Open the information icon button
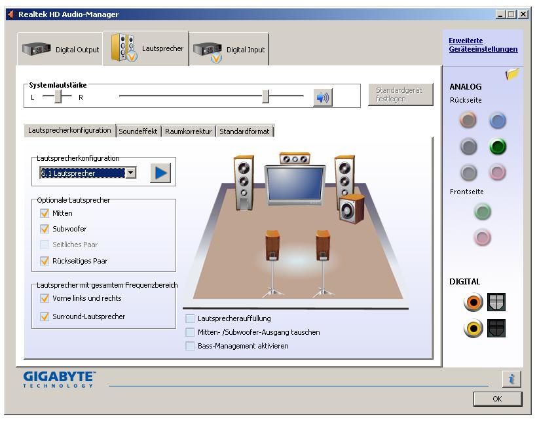Viewport: 537px width, 425px height. 511,379
